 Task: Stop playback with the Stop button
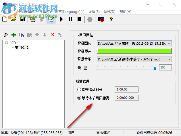click(79, 19)
